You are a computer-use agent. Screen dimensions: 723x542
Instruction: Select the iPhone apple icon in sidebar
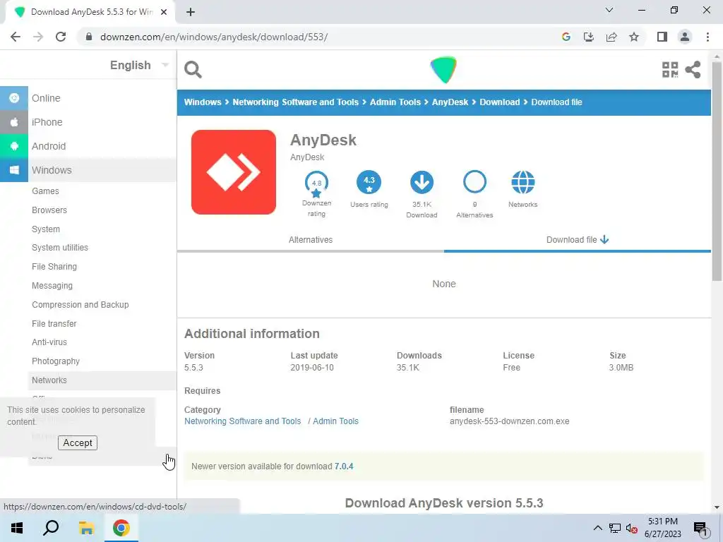click(14, 121)
